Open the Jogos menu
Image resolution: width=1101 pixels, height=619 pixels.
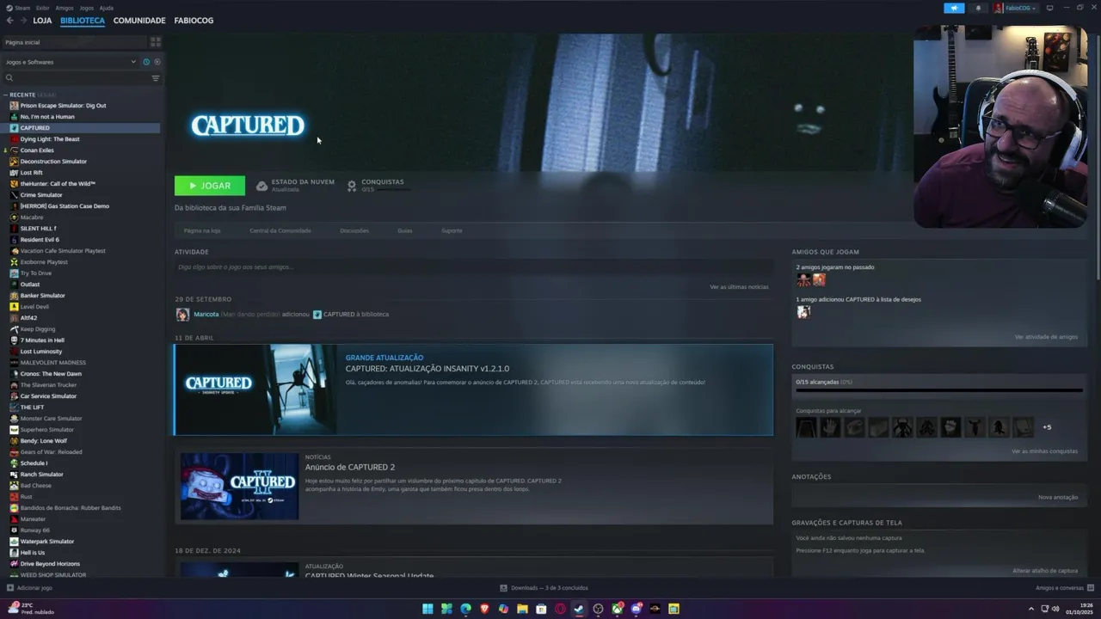pyautogui.click(x=87, y=8)
